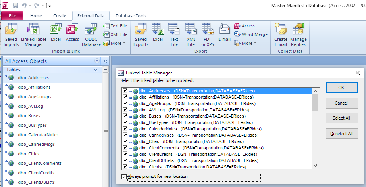Image resolution: width=366 pixels, height=187 pixels.
Task: Select dbo_ClientDBLists in the navigation pane
Action: [53, 182]
